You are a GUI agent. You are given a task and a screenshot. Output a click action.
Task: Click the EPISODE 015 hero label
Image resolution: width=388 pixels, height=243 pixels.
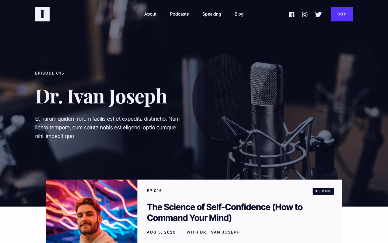pyautogui.click(x=50, y=73)
